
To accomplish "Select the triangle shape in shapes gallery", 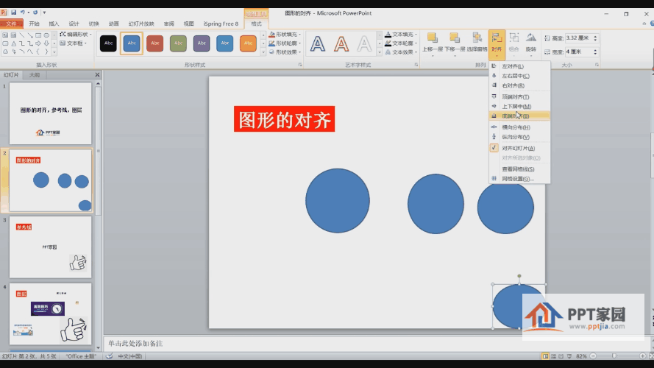I will [x=14, y=43].
